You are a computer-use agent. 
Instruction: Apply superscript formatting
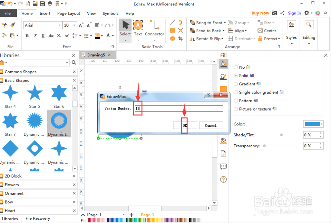[67, 36]
